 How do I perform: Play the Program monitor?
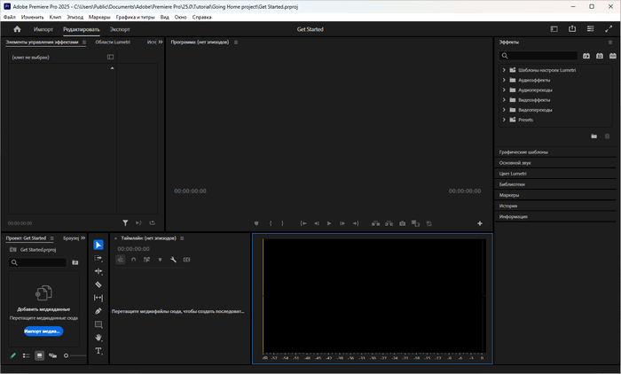pyautogui.click(x=329, y=223)
